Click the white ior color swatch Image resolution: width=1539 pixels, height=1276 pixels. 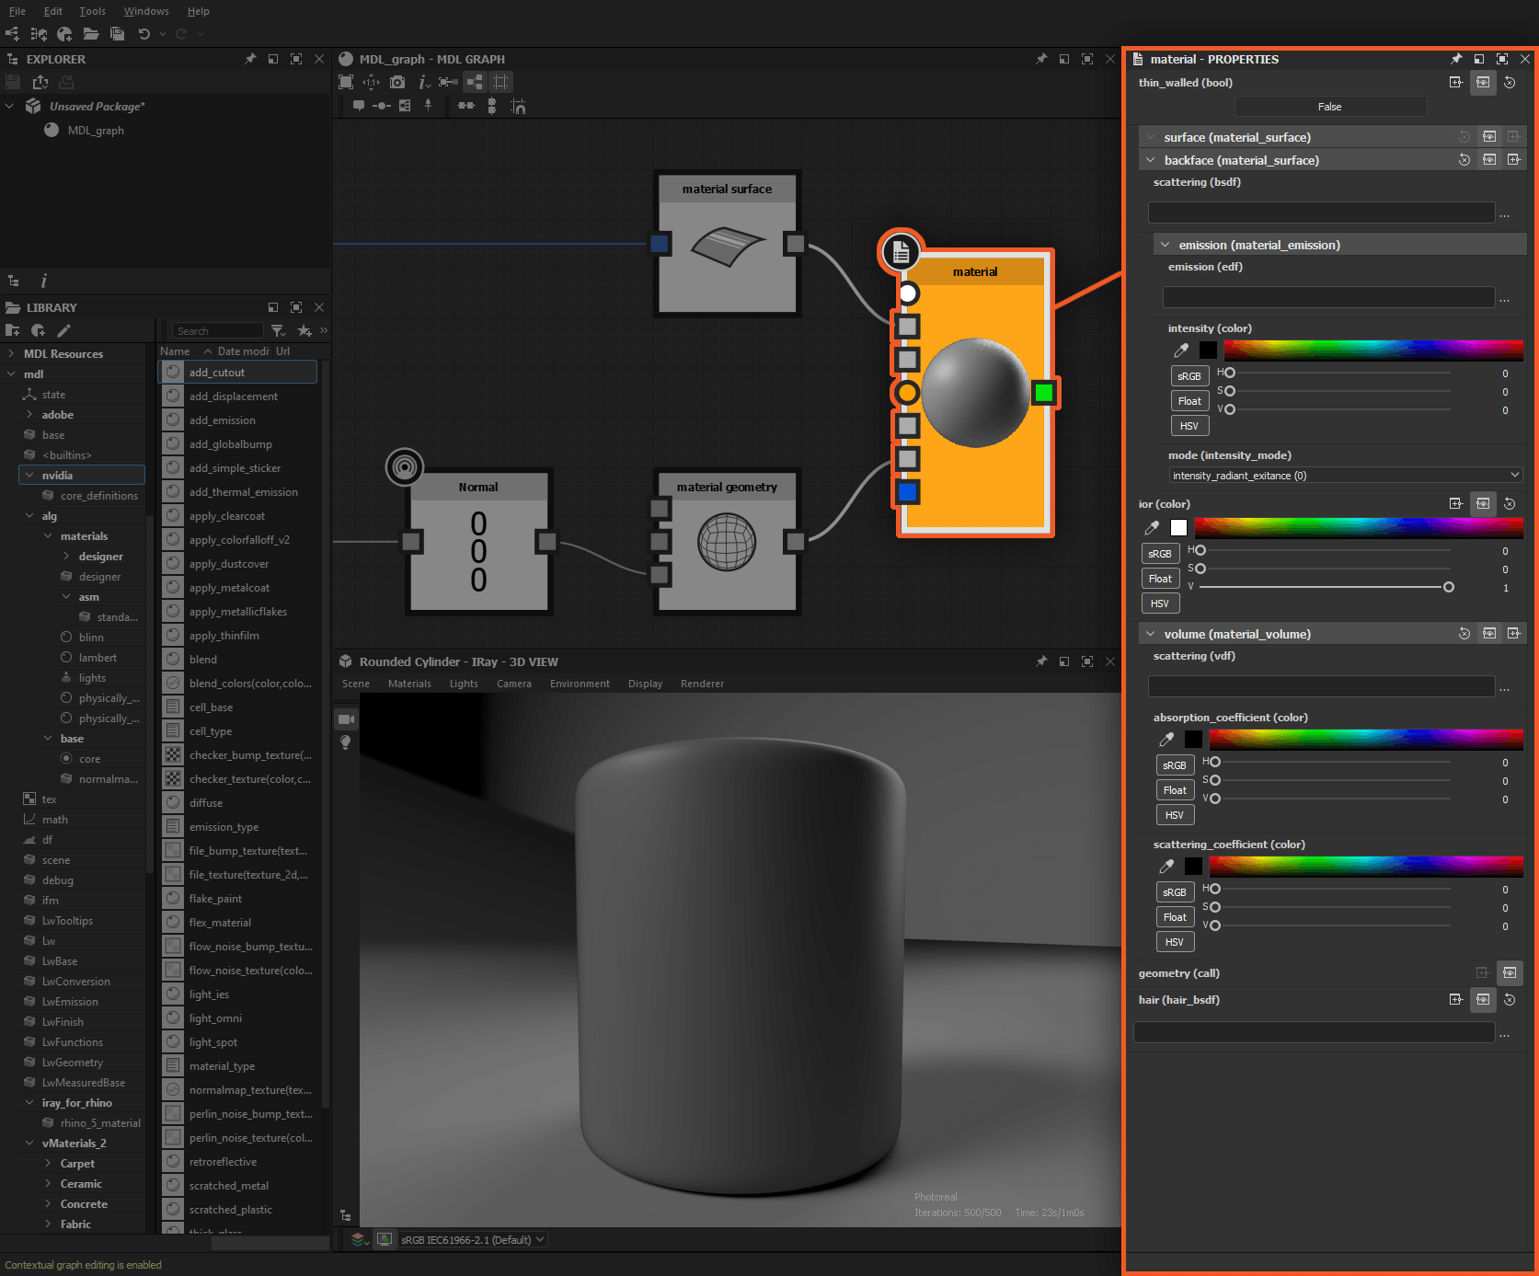click(x=1178, y=527)
